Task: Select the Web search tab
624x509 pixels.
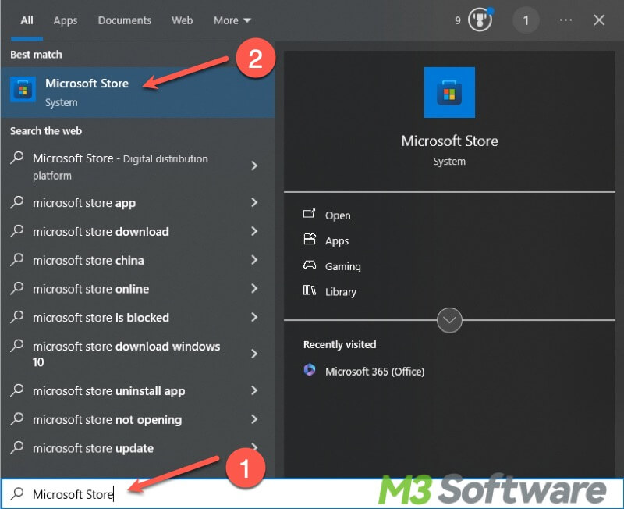Action: pyautogui.click(x=182, y=20)
